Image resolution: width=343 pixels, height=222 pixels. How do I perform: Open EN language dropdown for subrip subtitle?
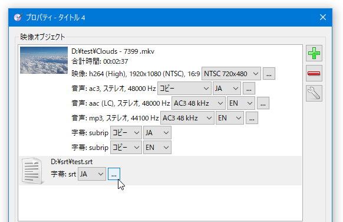click(157, 148)
